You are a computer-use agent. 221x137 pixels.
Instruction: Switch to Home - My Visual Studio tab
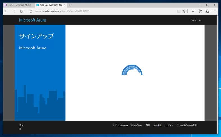click(19, 5)
